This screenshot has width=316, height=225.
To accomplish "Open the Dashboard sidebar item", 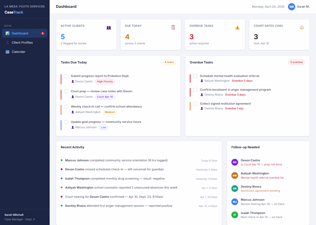I will [25, 33].
